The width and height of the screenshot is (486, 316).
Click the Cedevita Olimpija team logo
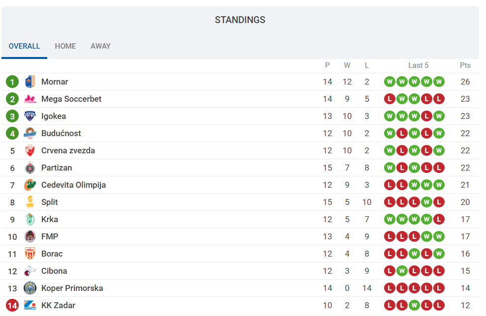pyautogui.click(x=30, y=185)
